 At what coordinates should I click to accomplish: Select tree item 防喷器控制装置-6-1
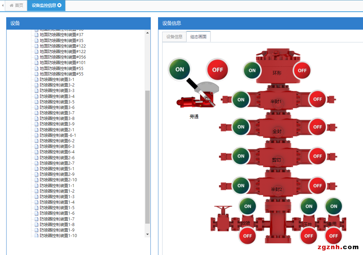pos(58,135)
